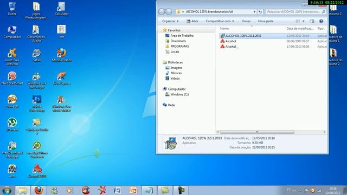This screenshot has width=347, height=195.
Task: Select Computador in the navigation pane
Action: tap(174, 89)
